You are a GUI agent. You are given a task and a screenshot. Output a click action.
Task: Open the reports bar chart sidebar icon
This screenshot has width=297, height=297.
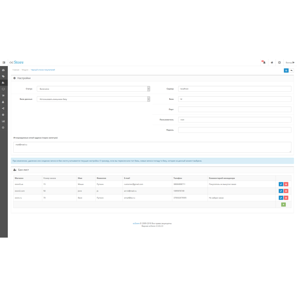pos(3,121)
